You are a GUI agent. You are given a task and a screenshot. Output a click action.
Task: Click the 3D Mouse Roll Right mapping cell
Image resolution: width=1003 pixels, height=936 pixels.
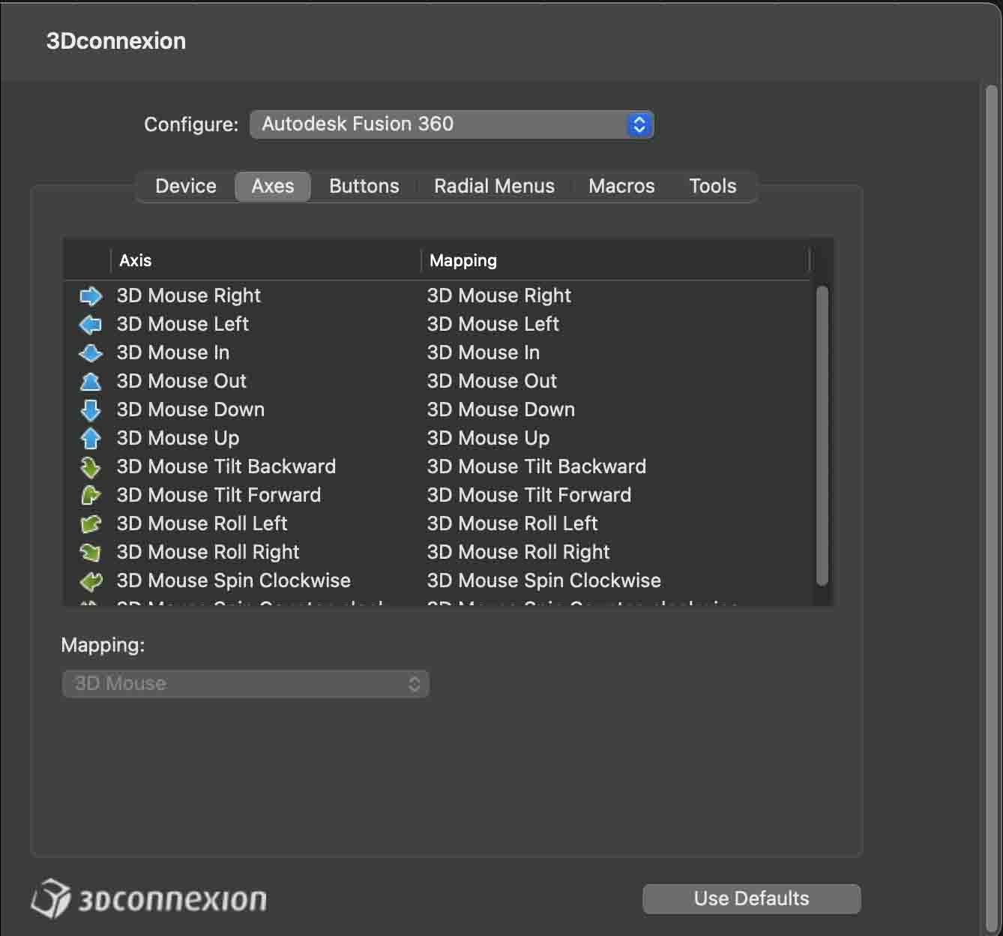519,553
